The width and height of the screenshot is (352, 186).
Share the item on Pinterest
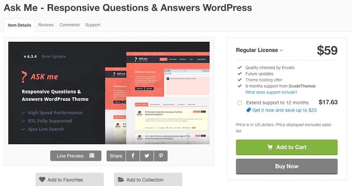tap(161, 156)
